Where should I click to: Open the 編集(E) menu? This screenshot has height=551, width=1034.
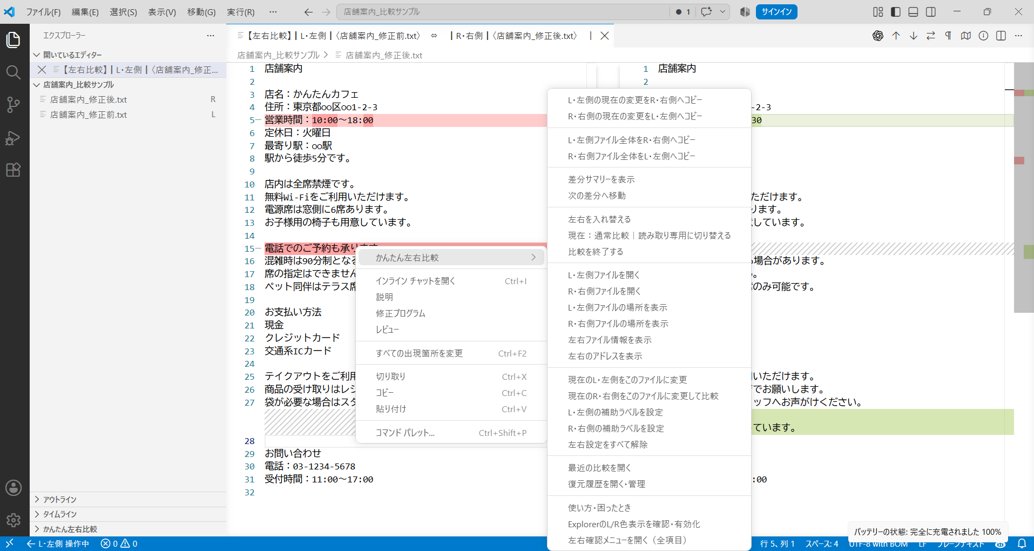point(85,12)
